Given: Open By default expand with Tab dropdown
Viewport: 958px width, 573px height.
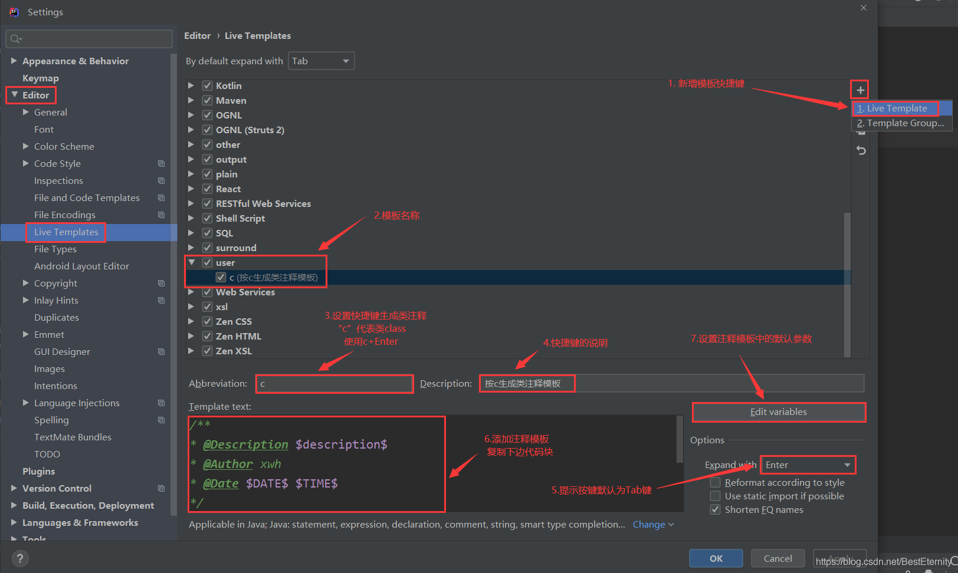Looking at the screenshot, I should point(321,61).
